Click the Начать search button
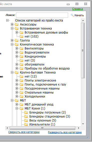The image size is (92, 142). (77, 15)
